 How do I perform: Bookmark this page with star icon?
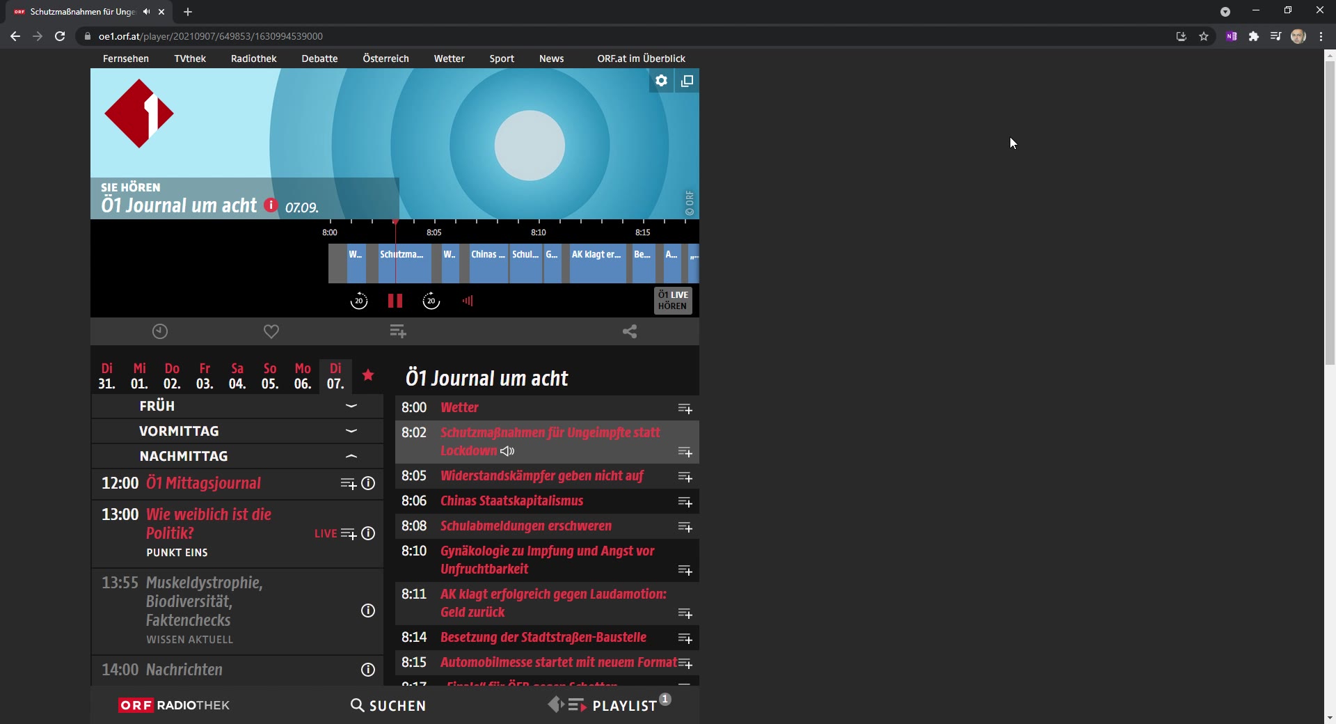pyautogui.click(x=1204, y=36)
